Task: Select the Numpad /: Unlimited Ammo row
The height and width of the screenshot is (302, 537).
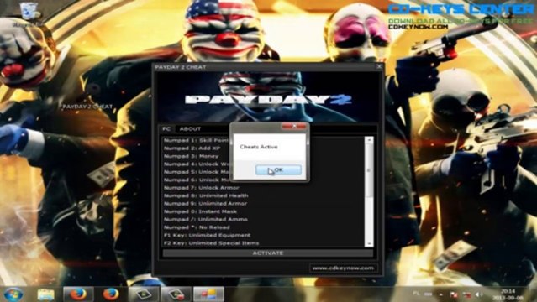Action: tap(206, 219)
